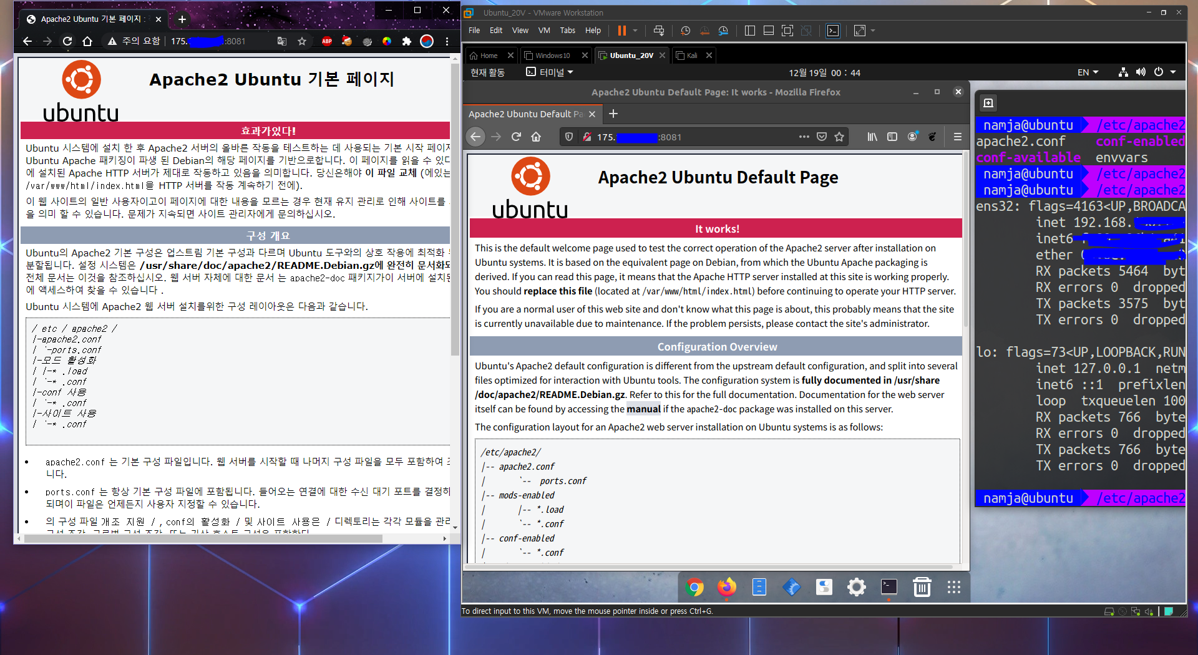Close the Kali VM tab

(x=709, y=56)
